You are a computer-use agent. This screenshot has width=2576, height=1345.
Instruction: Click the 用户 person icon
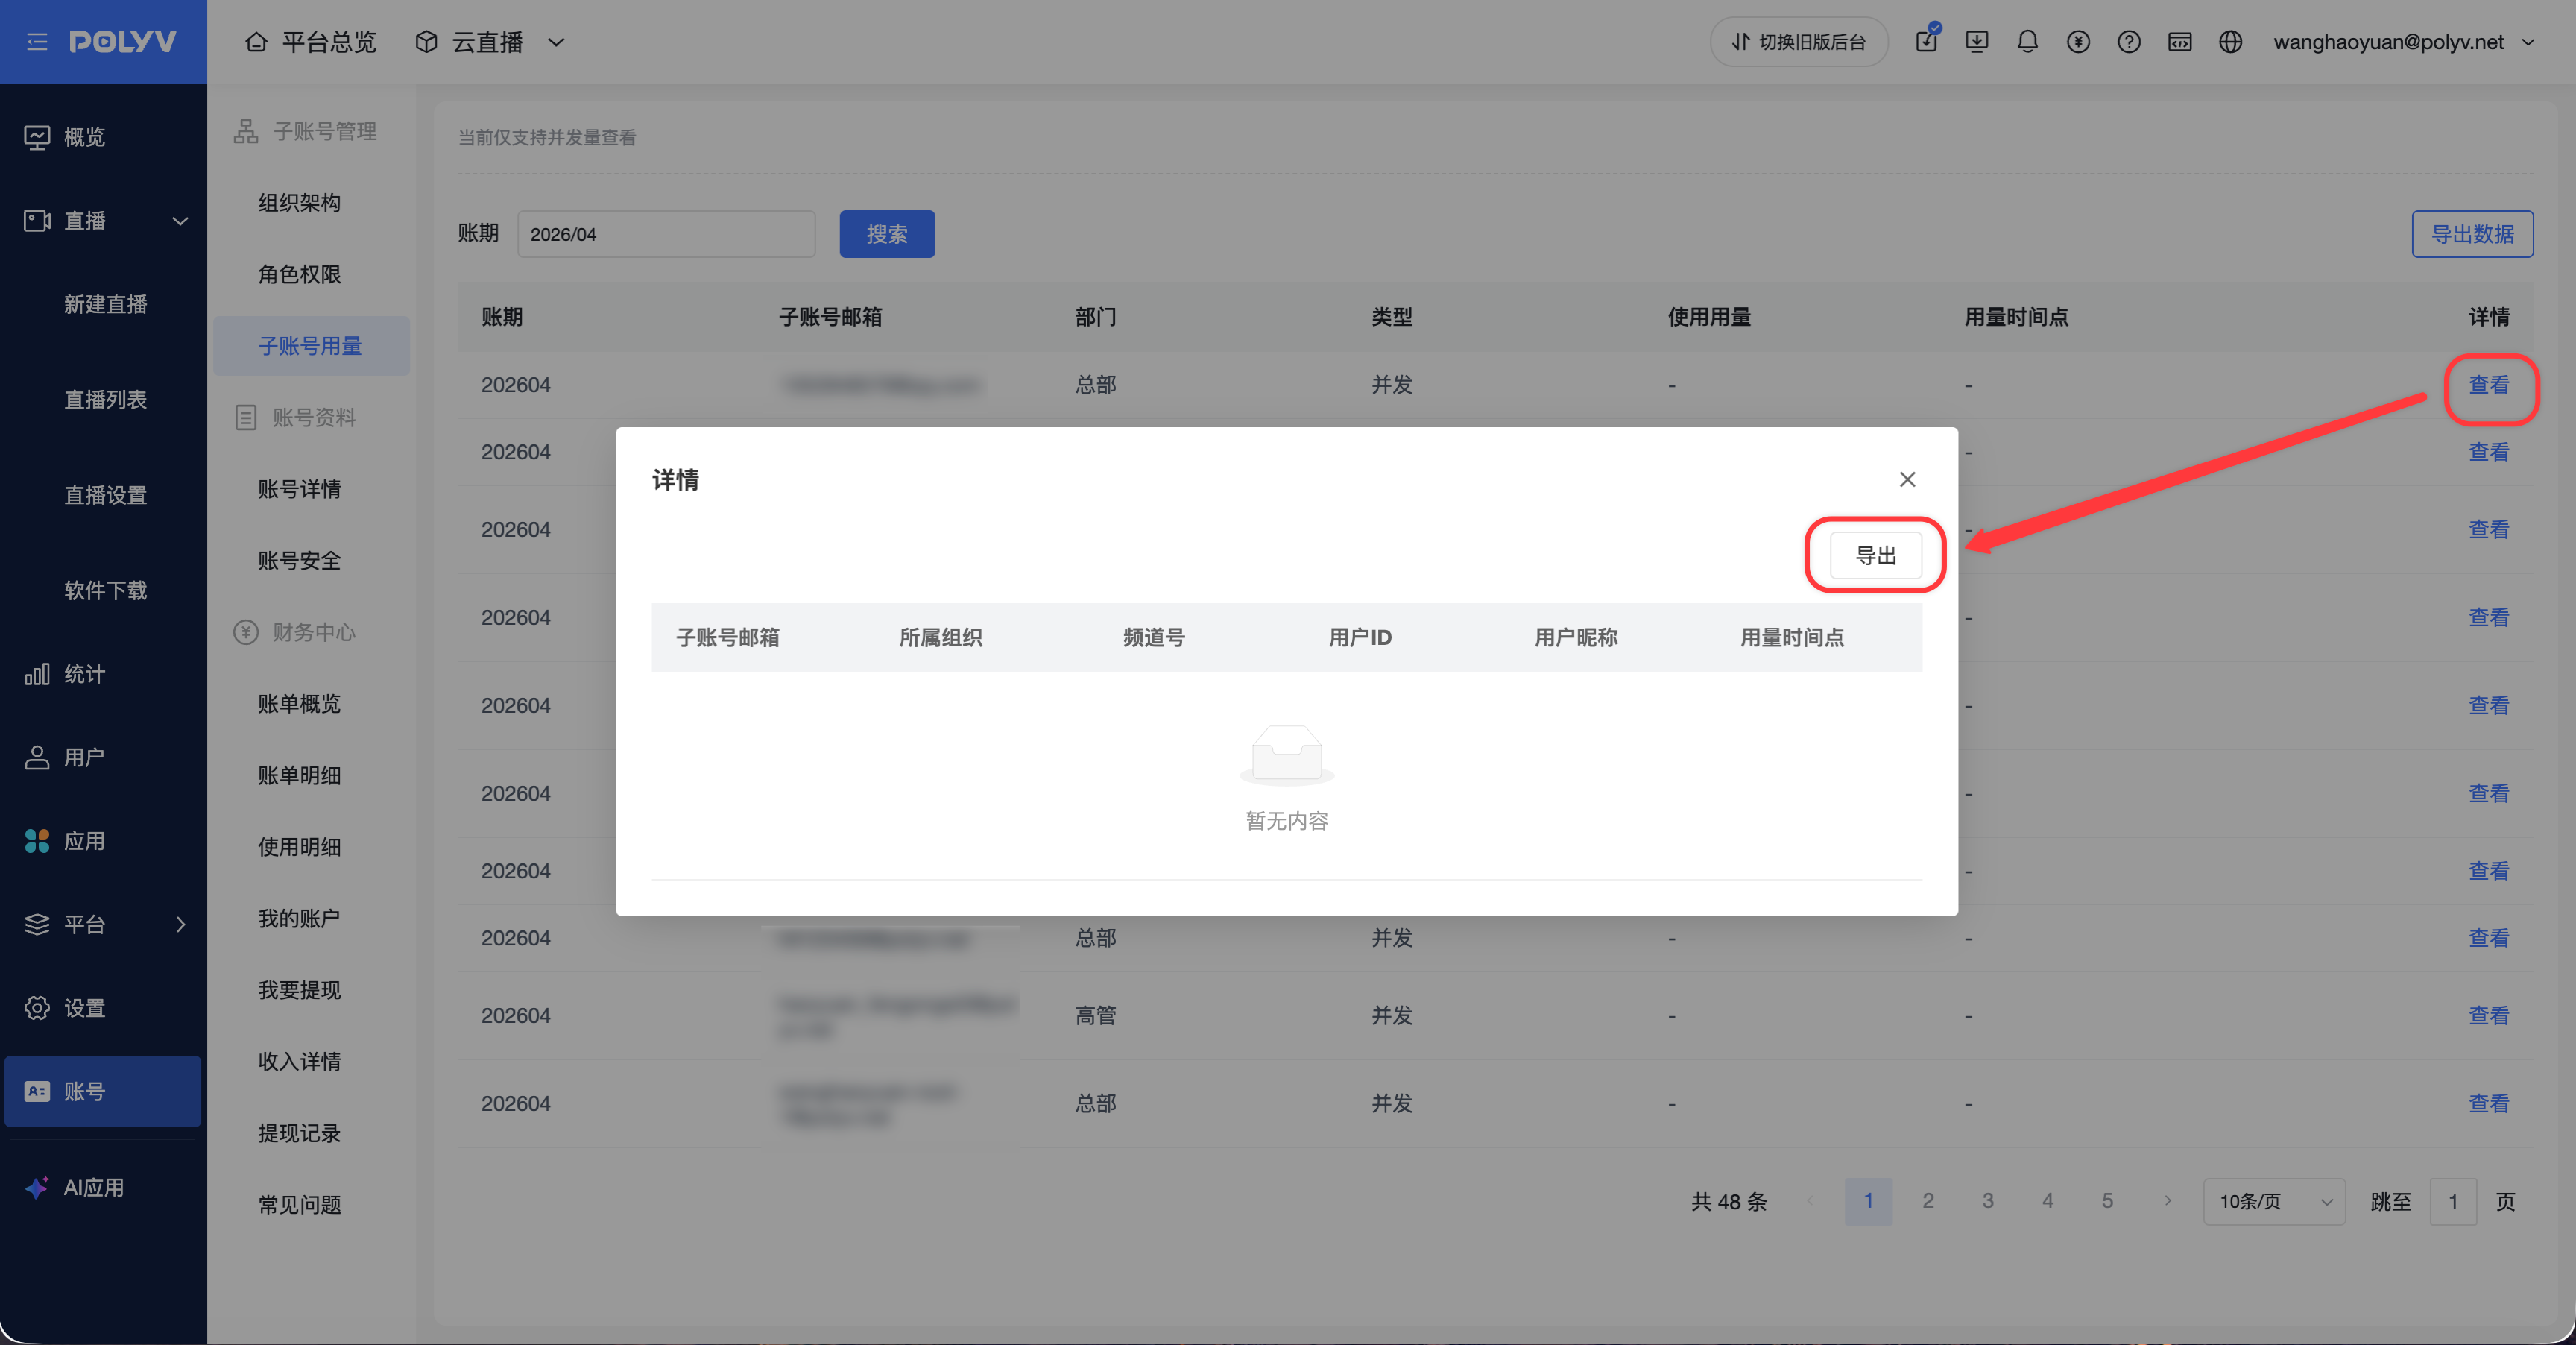click(37, 758)
